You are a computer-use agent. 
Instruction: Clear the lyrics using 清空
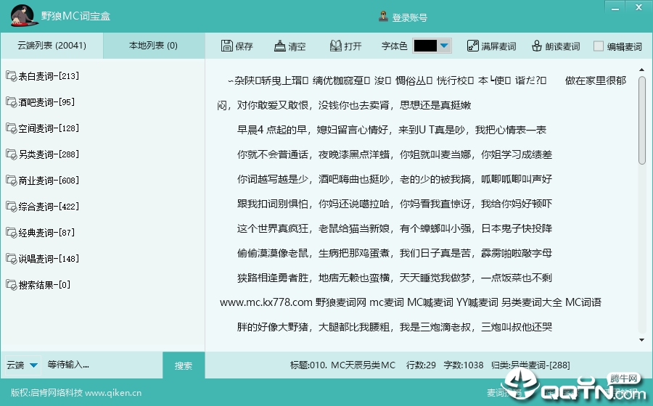[289, 46]
